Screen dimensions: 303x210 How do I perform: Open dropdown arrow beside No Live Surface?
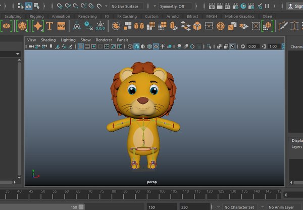pyautogui.click(x=106, y=6)
